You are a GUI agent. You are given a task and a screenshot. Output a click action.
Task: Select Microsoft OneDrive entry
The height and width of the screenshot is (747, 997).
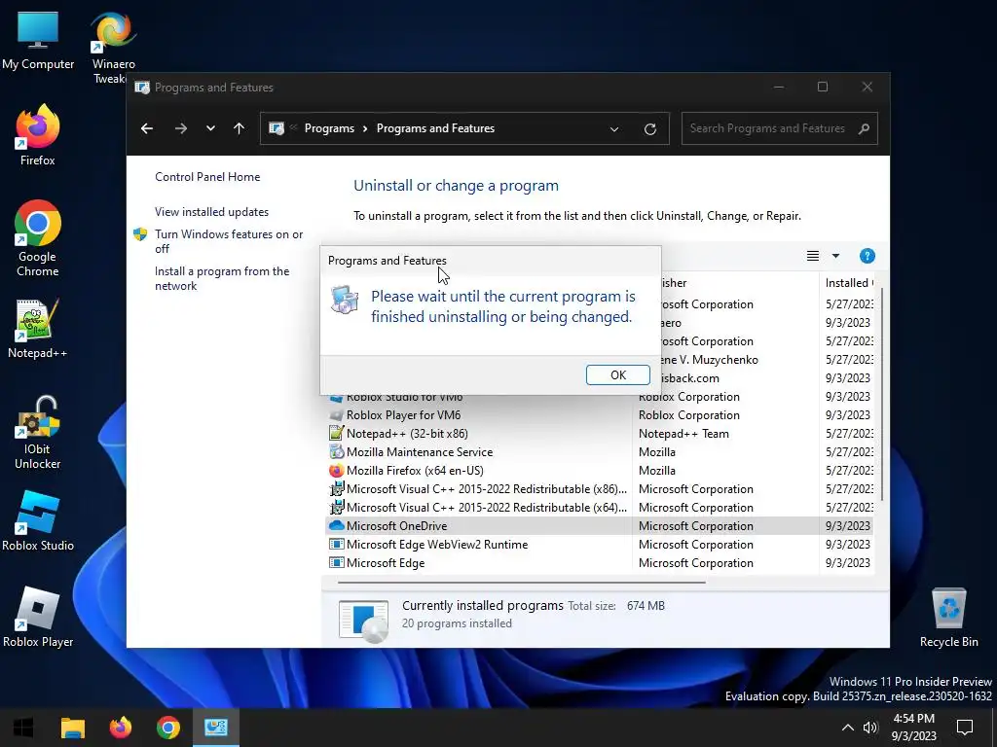pos(598,526)
